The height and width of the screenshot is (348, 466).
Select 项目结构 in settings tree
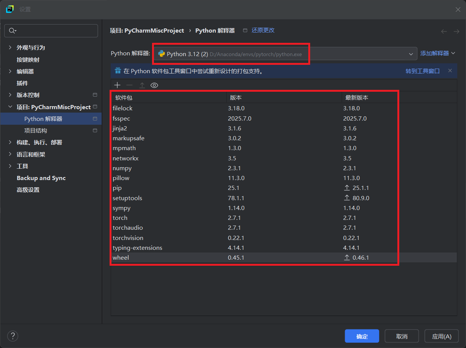point(36,130)
